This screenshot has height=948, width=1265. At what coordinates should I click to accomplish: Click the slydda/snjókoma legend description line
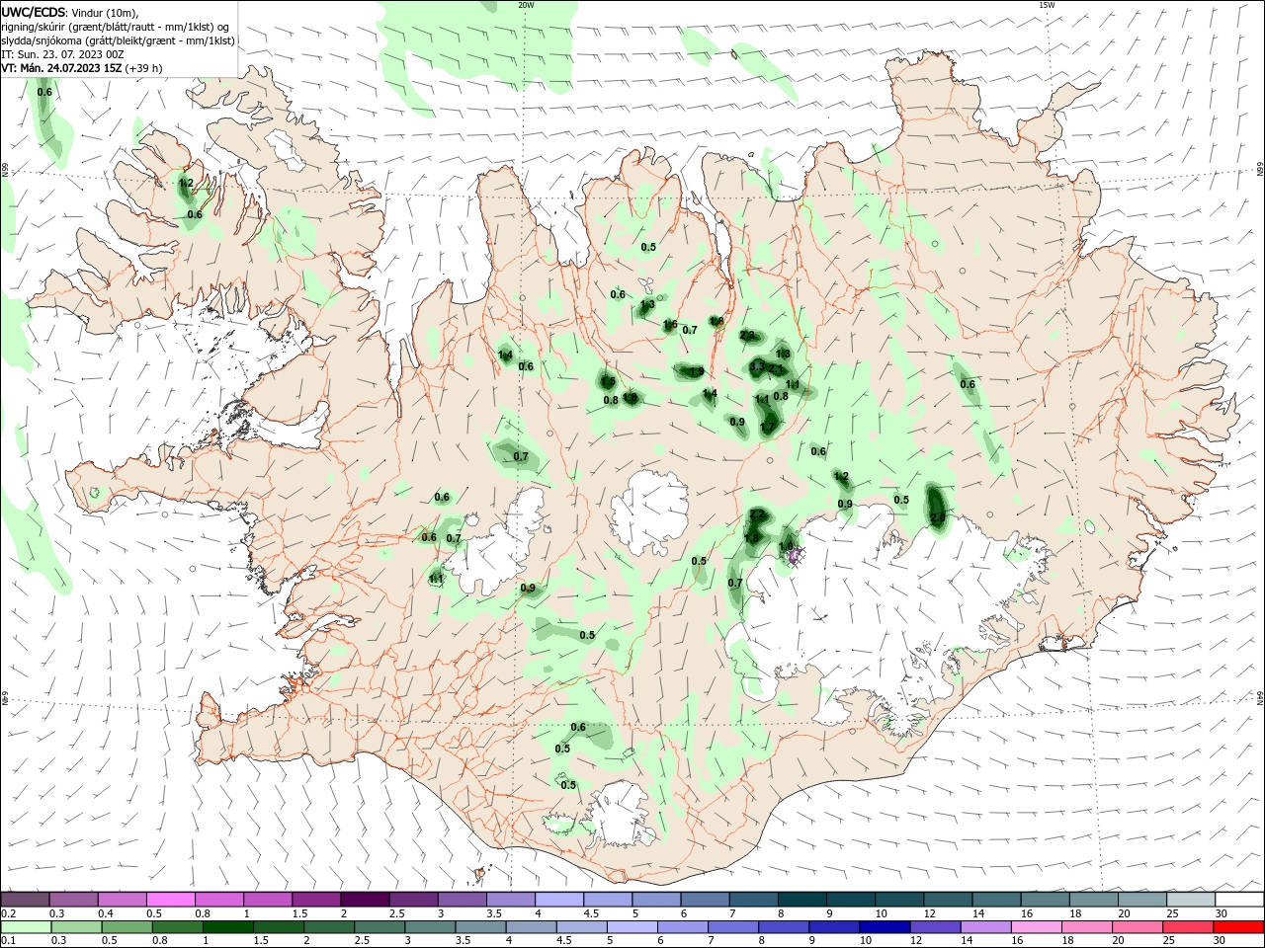point(119,40)
